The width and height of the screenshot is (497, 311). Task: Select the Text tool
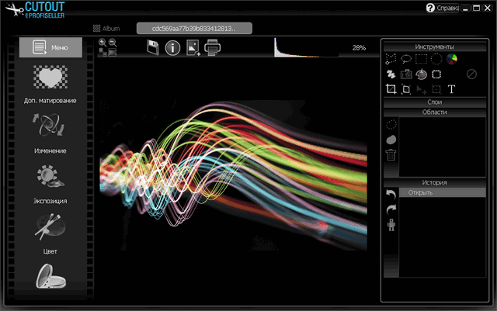[451, 89]
